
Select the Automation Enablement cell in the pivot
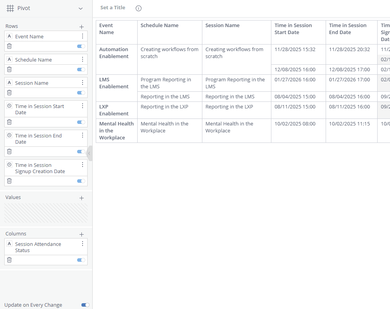[x=116, y=53]
